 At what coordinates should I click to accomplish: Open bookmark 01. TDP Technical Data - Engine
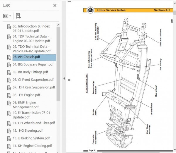tap(31, 39)
